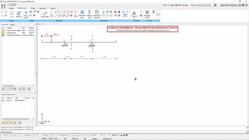The image size is (249, 140).
Task: Switch to the Profile panel tab
Action: [12, 25]
